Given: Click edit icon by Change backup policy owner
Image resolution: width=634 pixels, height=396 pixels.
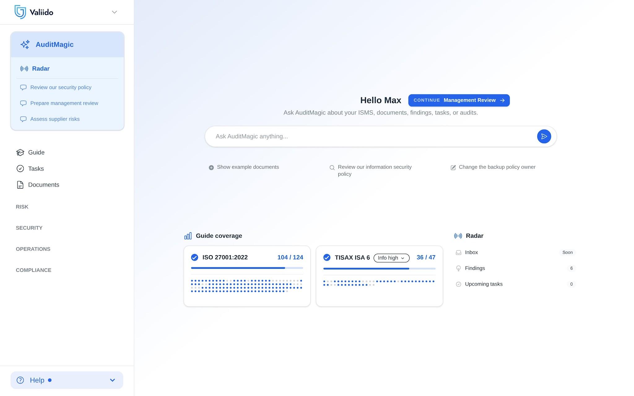Looking at the screenshot, I should 453,168.
